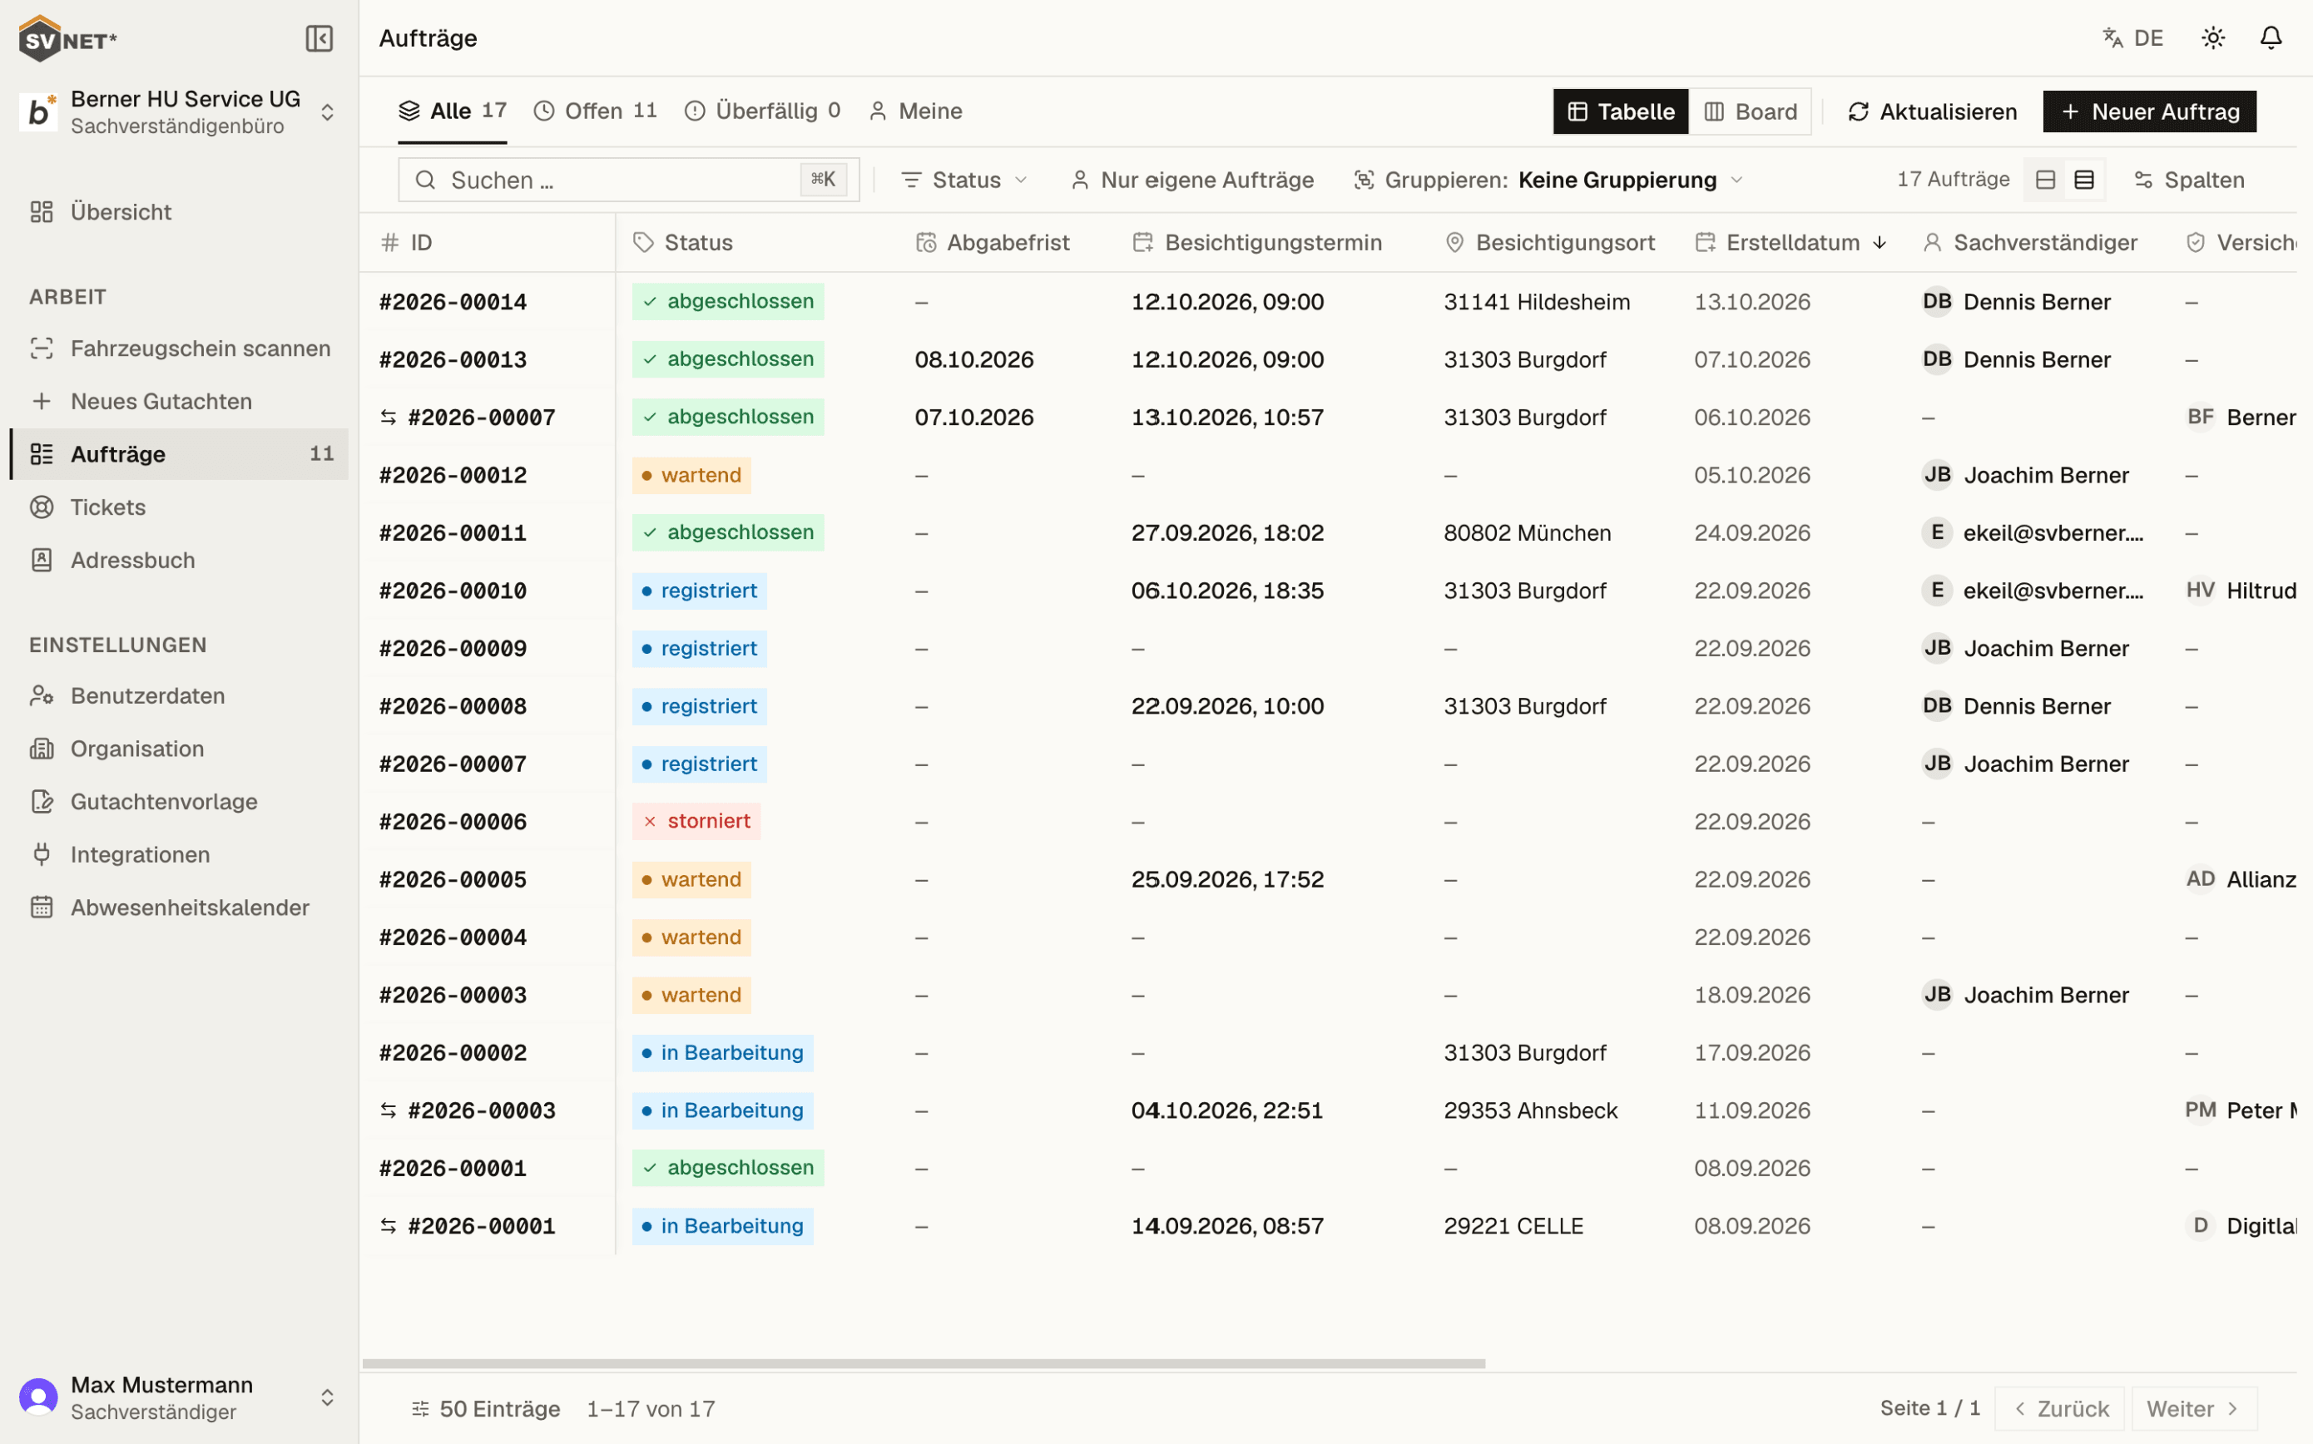This screenshot has height=1444, width=2313.
Task: Sort by Erstelldatum column header
Action: pos(1790,243)
